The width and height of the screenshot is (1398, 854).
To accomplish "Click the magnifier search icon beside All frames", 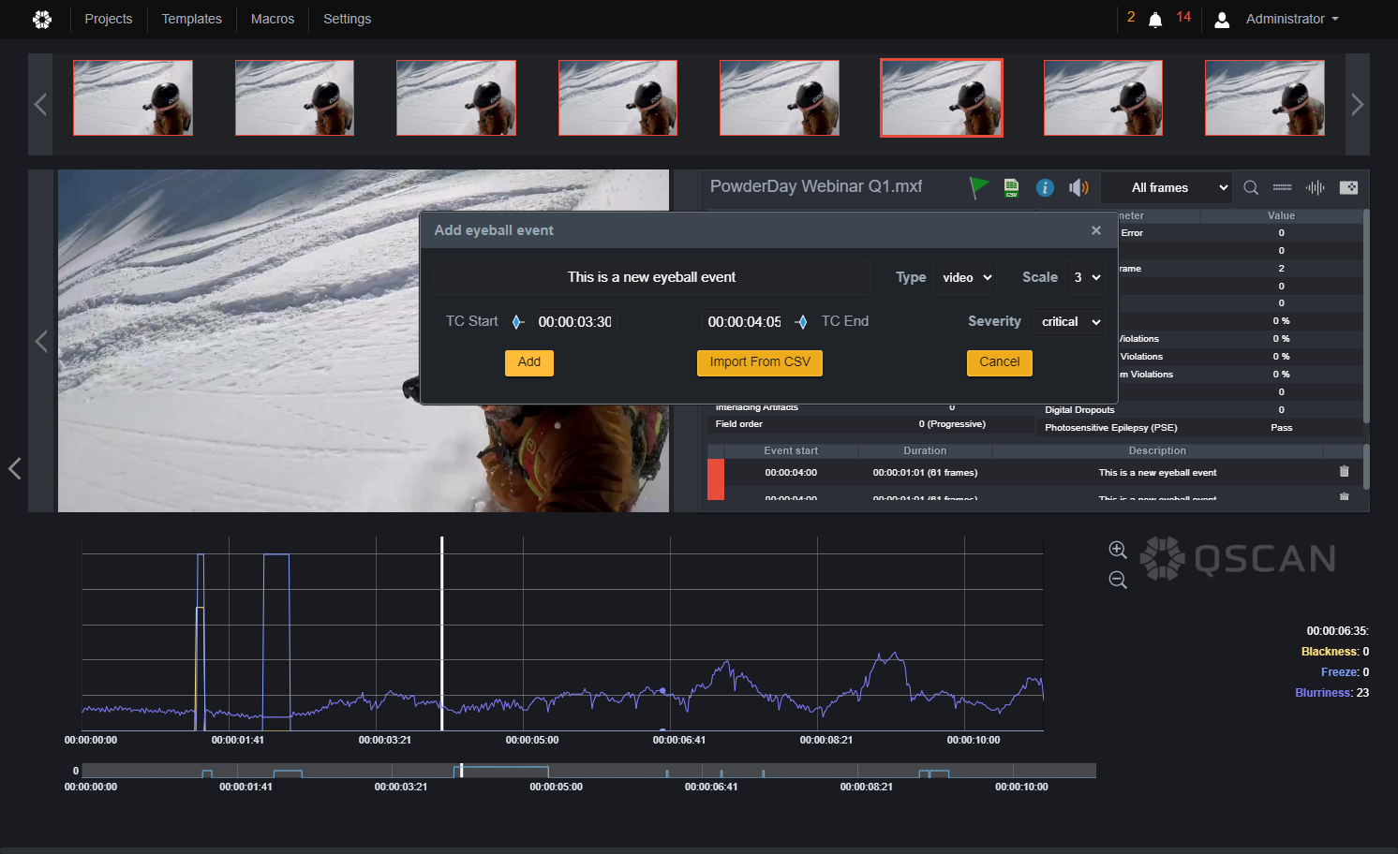I will click(x=1251, y=187).
